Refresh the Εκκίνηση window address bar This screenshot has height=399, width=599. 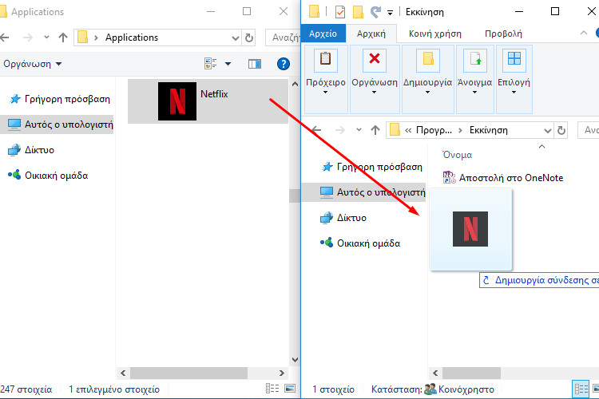(x=561, y=131)
